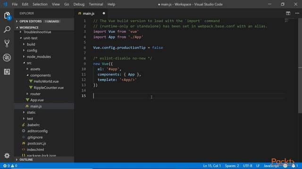Open the Search view icon
Image resolution: width=302 pixels, height=169 pixels.
pos(7,30)
